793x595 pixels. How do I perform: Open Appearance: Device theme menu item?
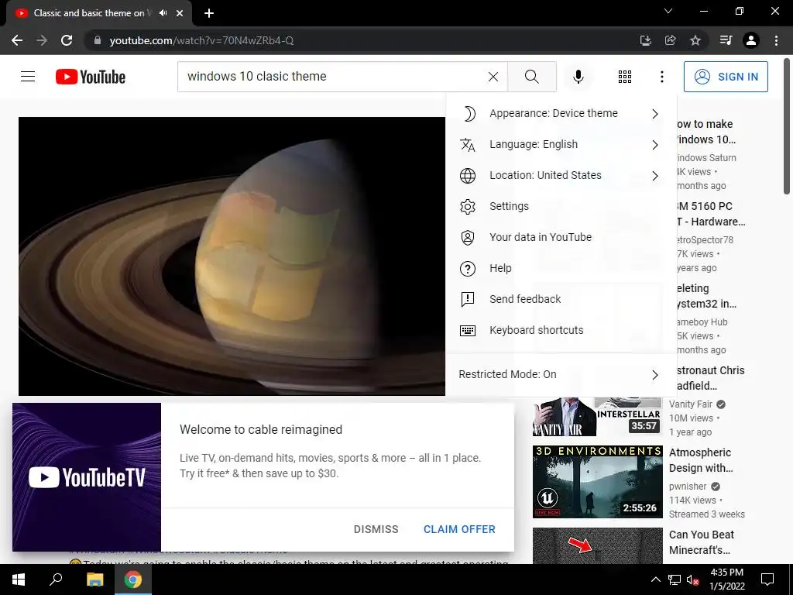pyautogui.click(x=561, y=113)
